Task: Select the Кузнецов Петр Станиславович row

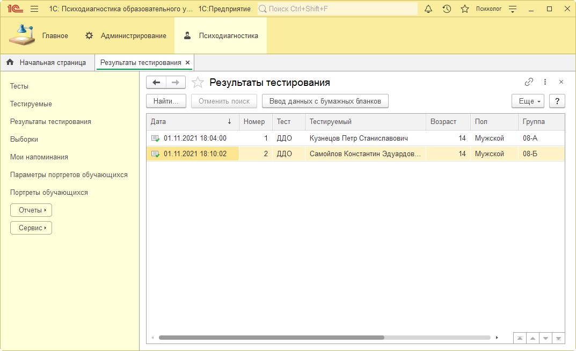Action: 358,138
